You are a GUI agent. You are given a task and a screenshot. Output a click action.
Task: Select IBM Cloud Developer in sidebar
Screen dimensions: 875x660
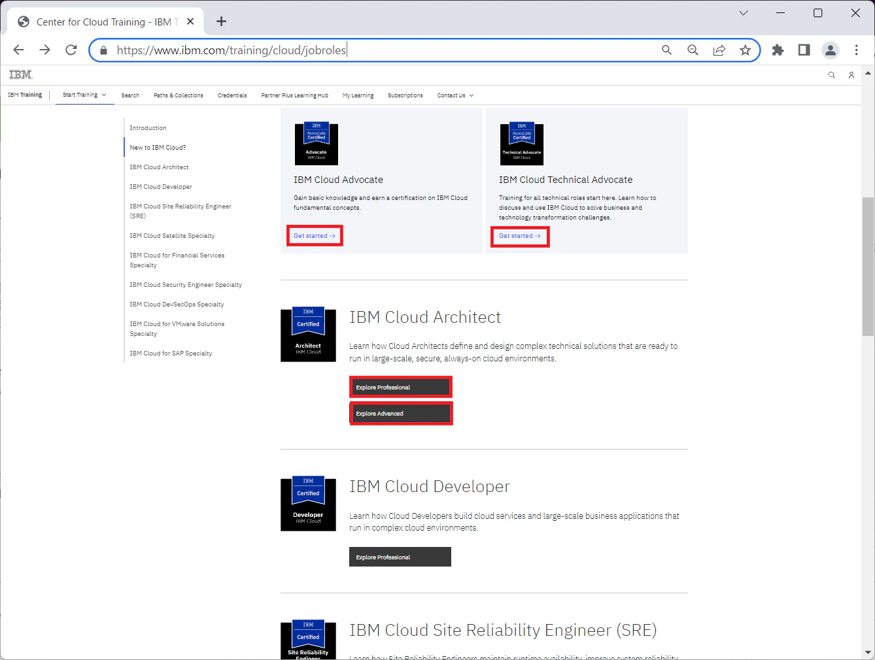pos(161,187)
